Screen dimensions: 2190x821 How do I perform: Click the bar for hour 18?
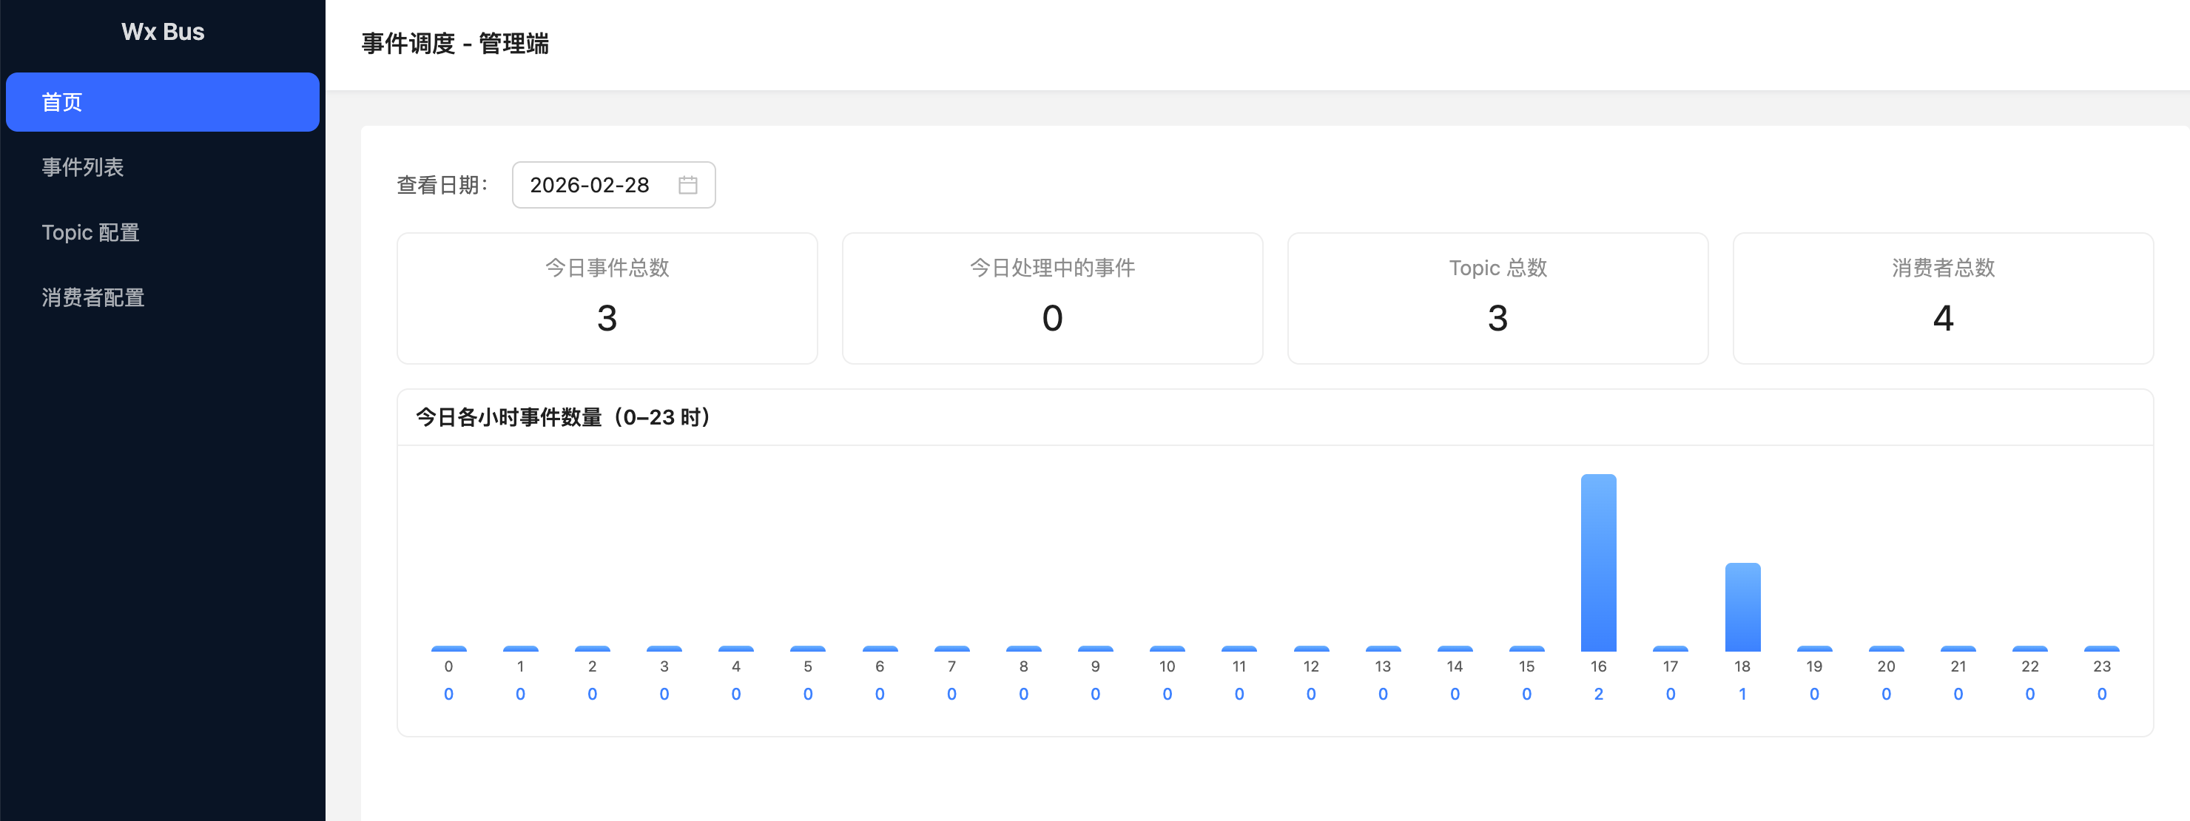pyautogui.click(x=1742, y=607)
